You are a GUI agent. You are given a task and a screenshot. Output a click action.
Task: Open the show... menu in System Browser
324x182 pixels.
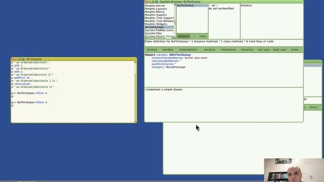pyautogui.click(x=295, y=50)
